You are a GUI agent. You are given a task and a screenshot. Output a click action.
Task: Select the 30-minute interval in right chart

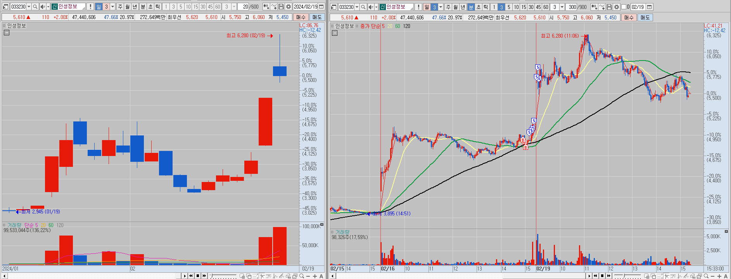[x=531, y=7]
